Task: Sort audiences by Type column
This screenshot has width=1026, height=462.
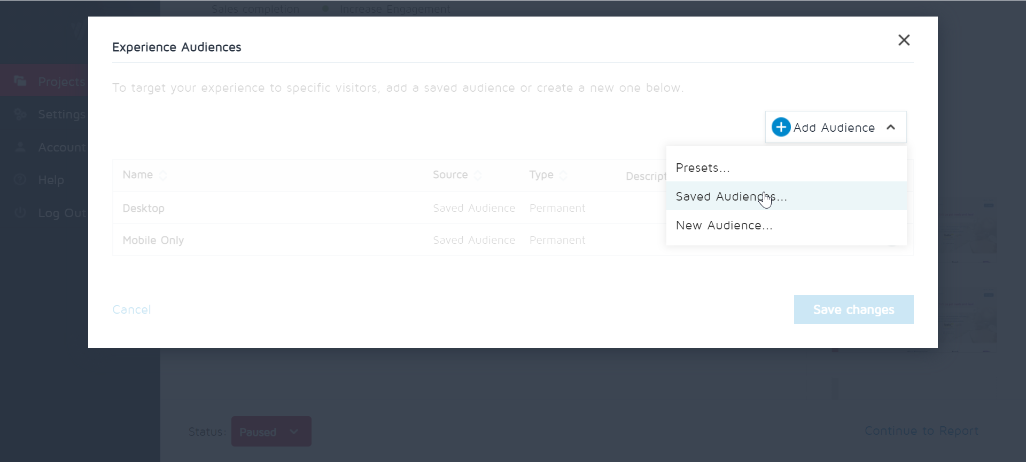Action: click(563, 176)
